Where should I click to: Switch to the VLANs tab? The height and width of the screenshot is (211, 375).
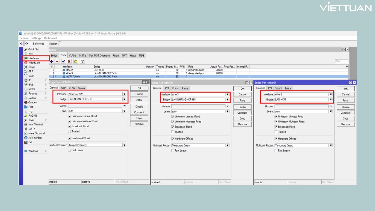point(73,55)
